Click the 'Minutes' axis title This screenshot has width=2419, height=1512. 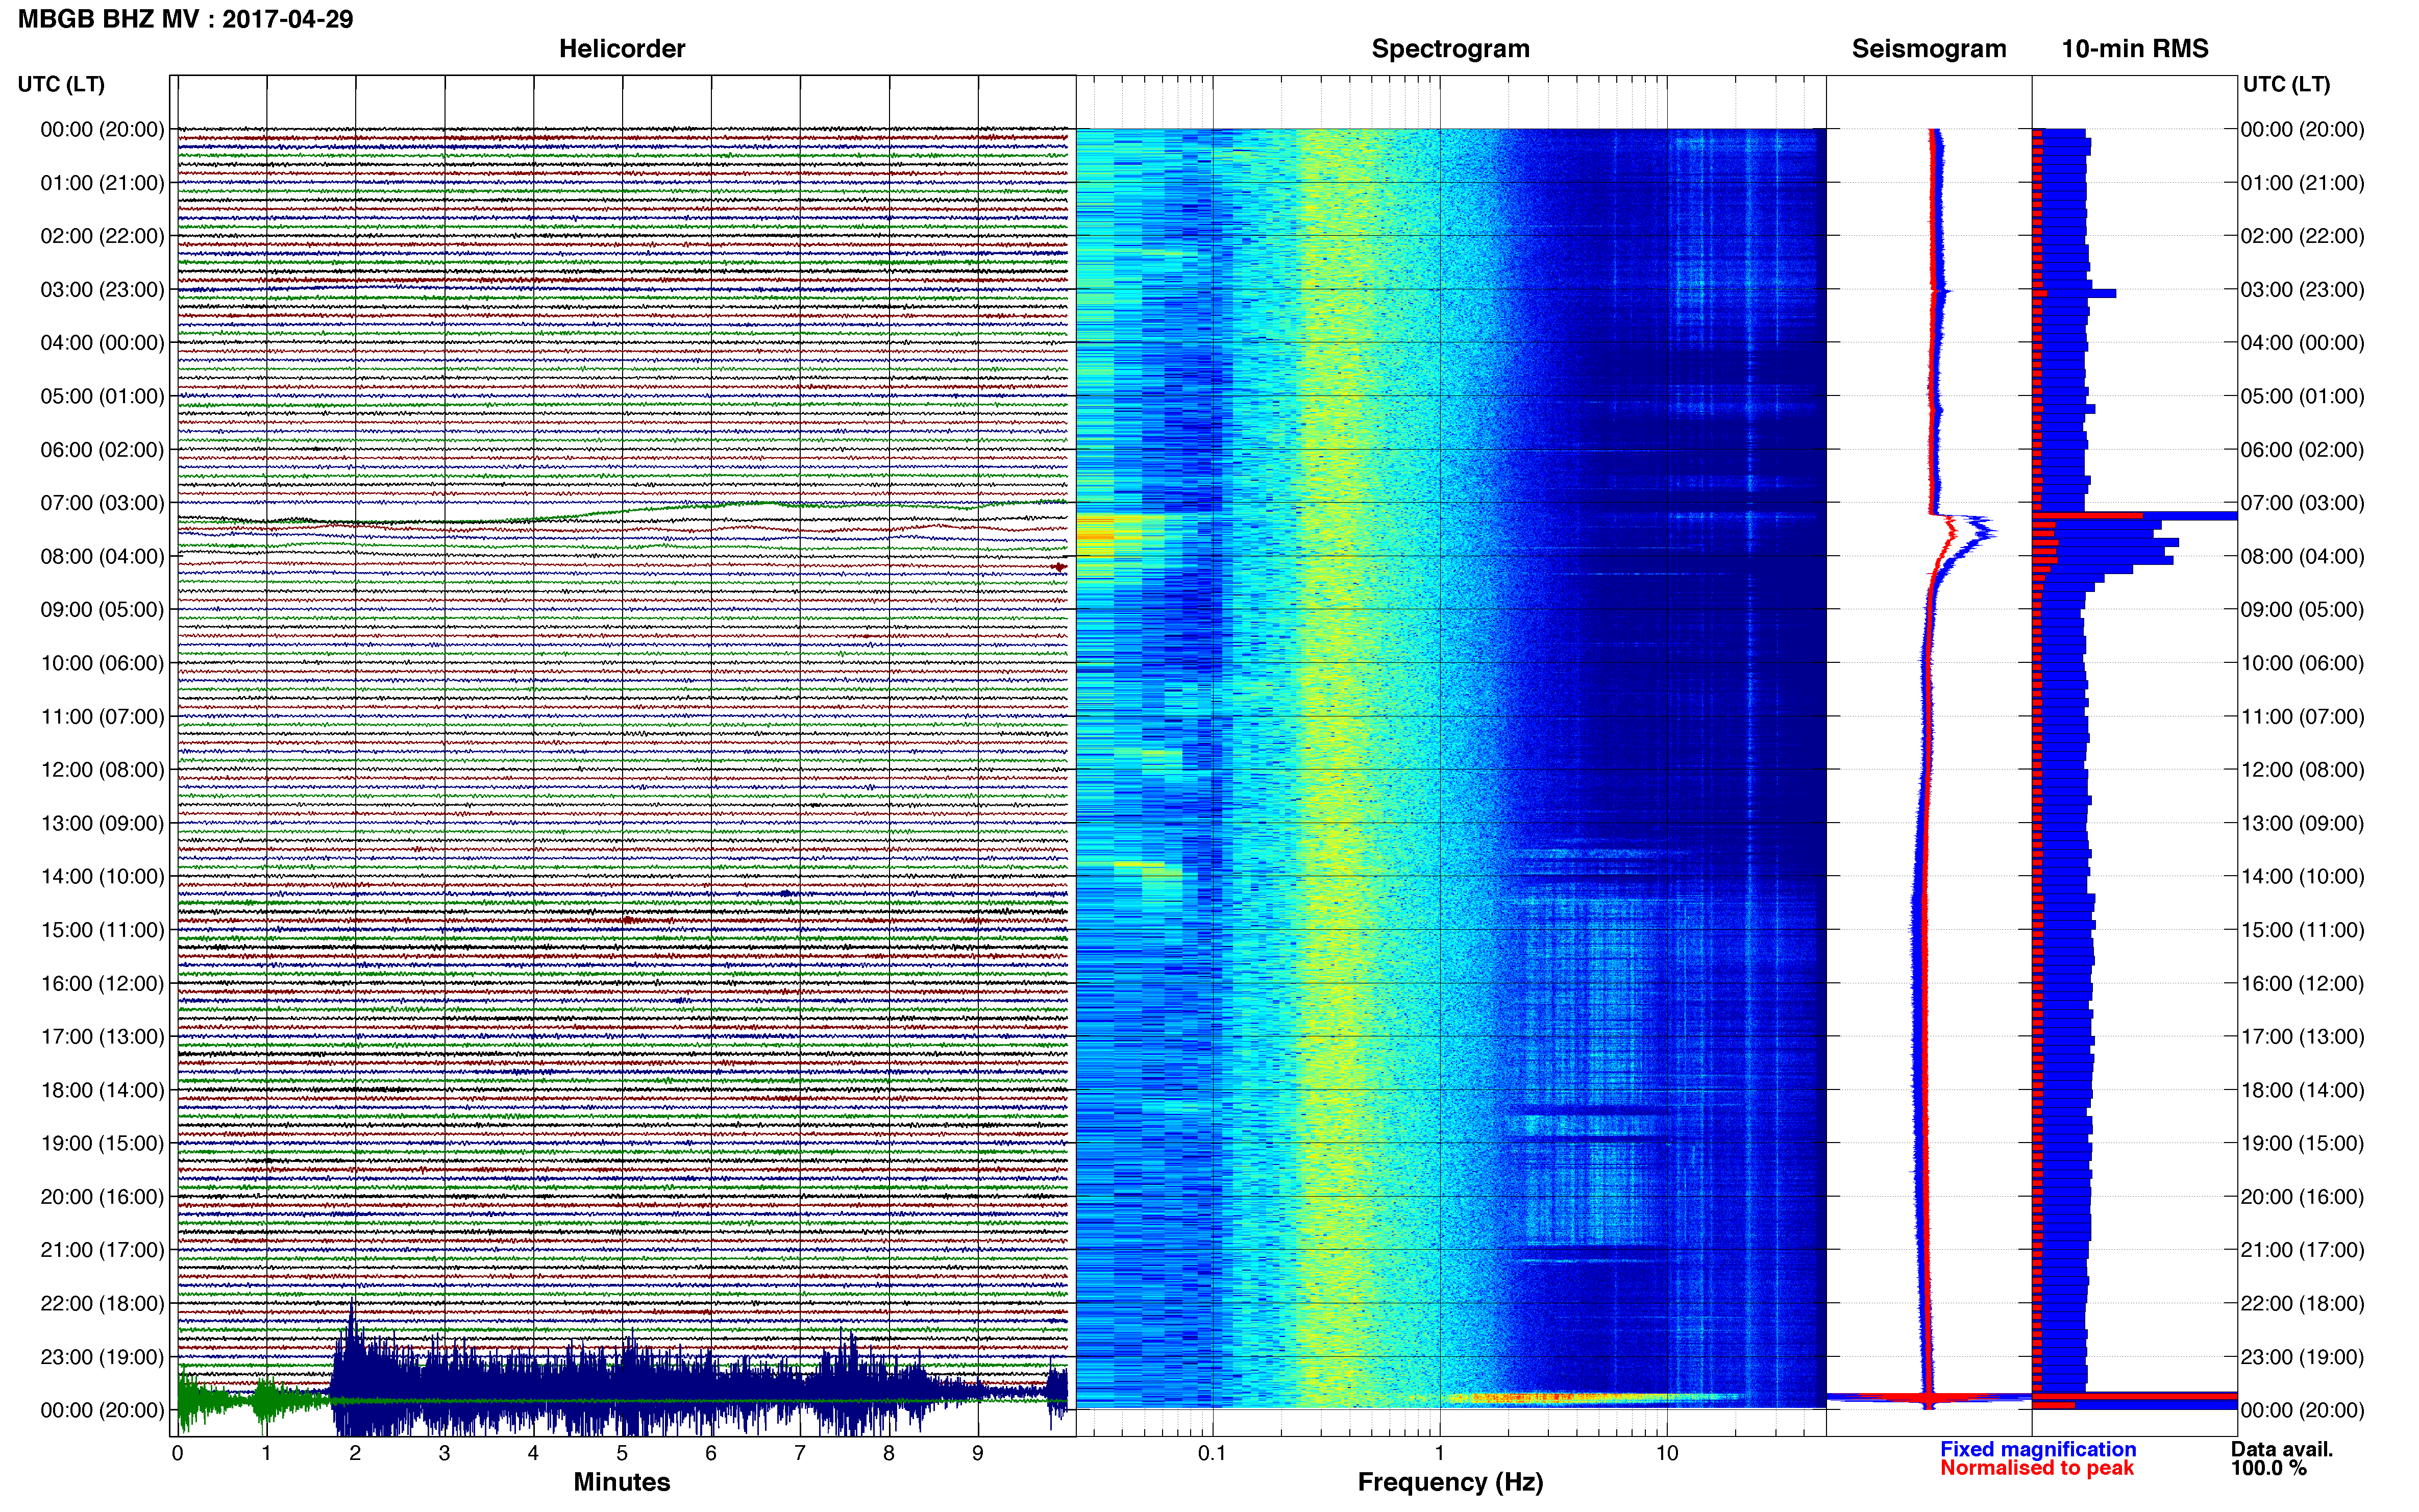[x=622, y=1482]
